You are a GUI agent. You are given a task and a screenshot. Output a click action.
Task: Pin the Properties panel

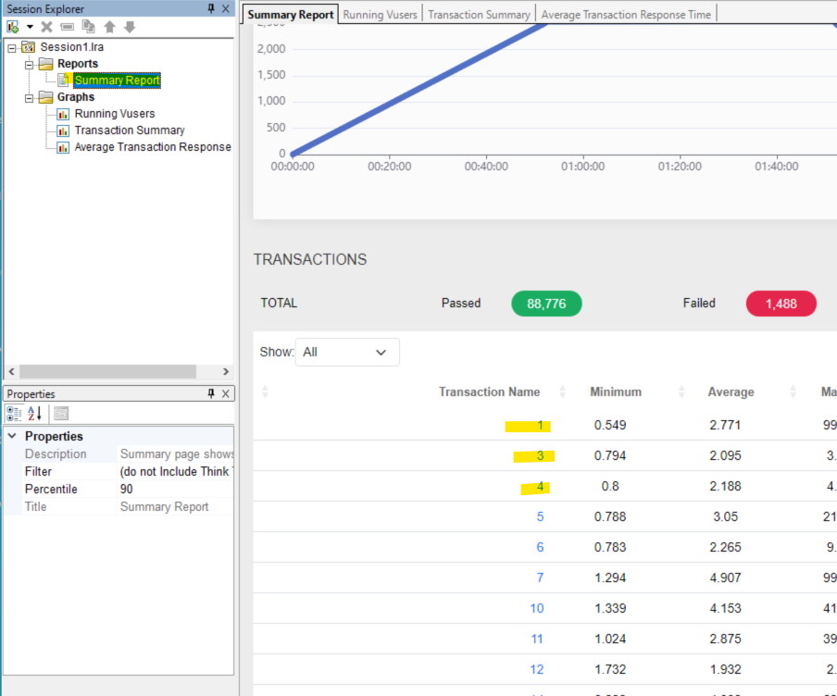(x=211, y=393)
